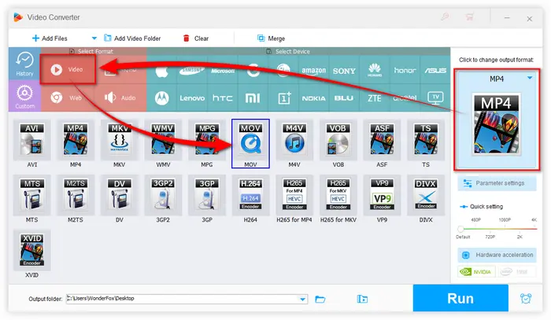The width and height of the screenshot is (551, 320).
Task: Switch to the Web format tab
Action: (67, 98)
